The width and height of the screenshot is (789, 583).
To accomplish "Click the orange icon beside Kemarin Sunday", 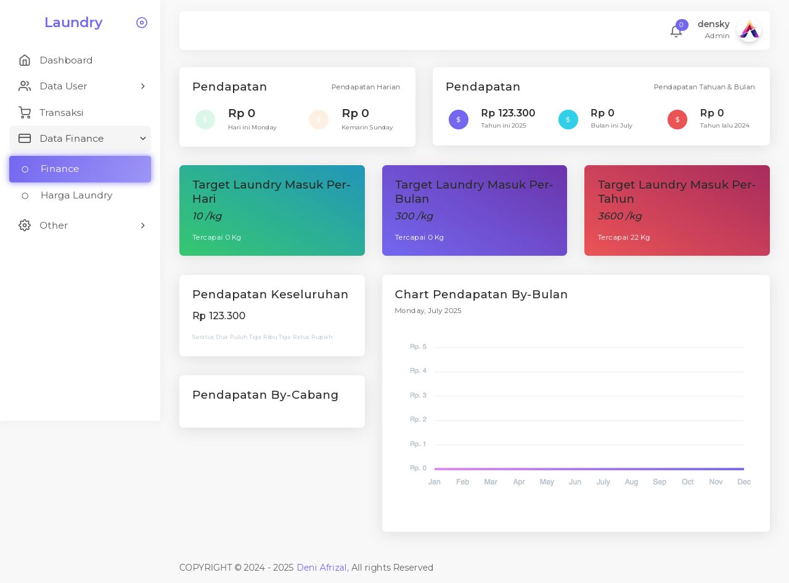I will 319,120.
